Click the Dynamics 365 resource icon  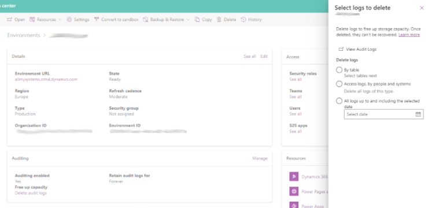[294, 177]
